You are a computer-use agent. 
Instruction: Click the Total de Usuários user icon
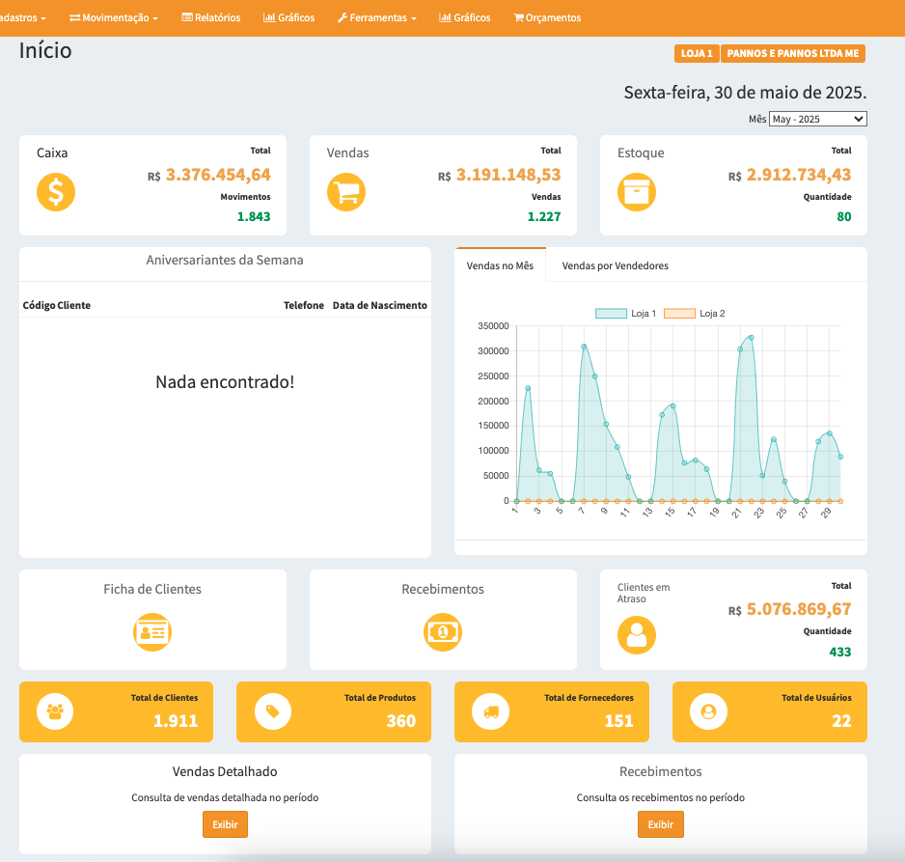[708, 711]
